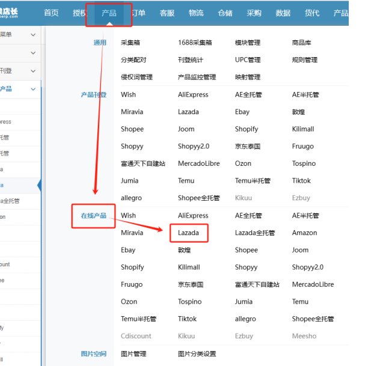Select the 采购 navigation tab
This screenshot has width=371, height=366.
254,13
